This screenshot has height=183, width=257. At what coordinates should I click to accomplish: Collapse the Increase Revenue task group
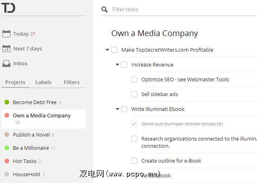(118, 65)
